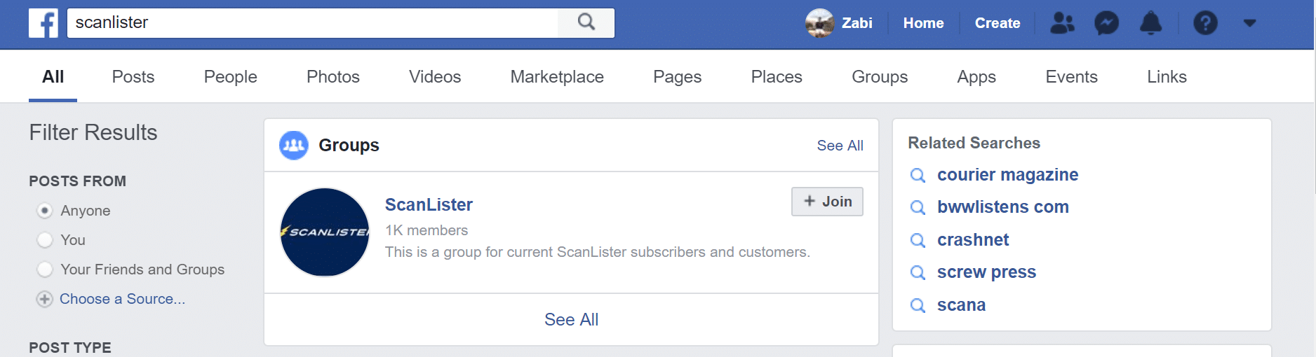Switch to the Marketplace tab
Viewport: 1316px width, 357px height.
tap(557, 77)
